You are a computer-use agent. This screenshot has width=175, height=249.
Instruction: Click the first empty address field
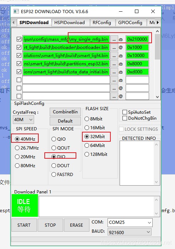point(137,80)
